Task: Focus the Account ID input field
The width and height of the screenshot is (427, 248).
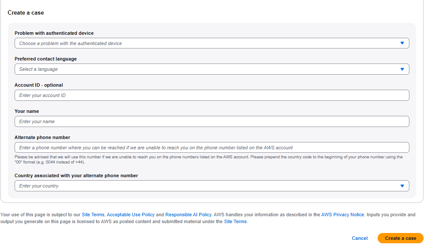Action: (x=212, y=95)
